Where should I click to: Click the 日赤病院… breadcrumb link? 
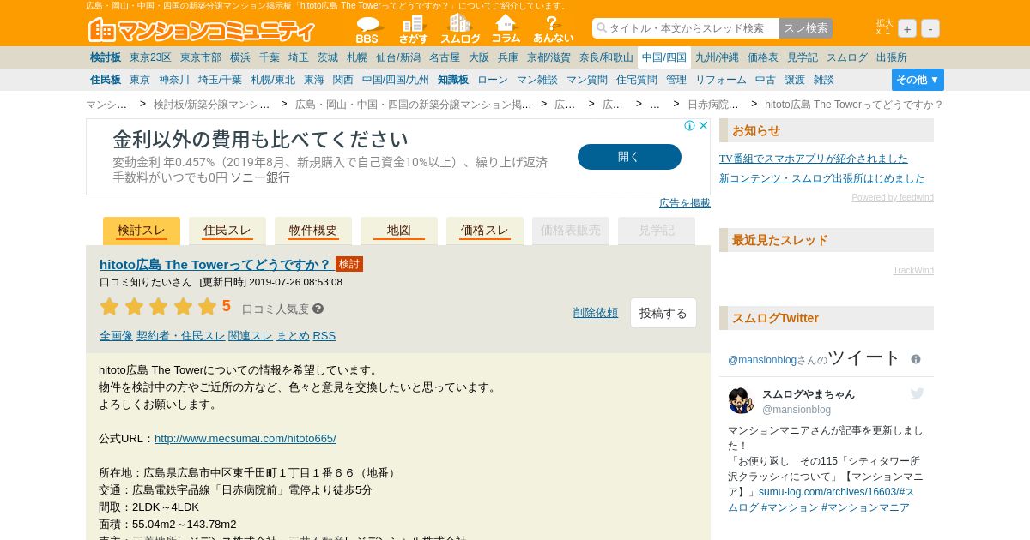tap(712, 105)
